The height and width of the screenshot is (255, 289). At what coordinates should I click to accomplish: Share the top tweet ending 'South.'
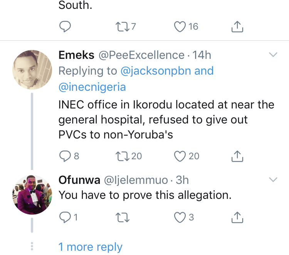tap(237, 27)
